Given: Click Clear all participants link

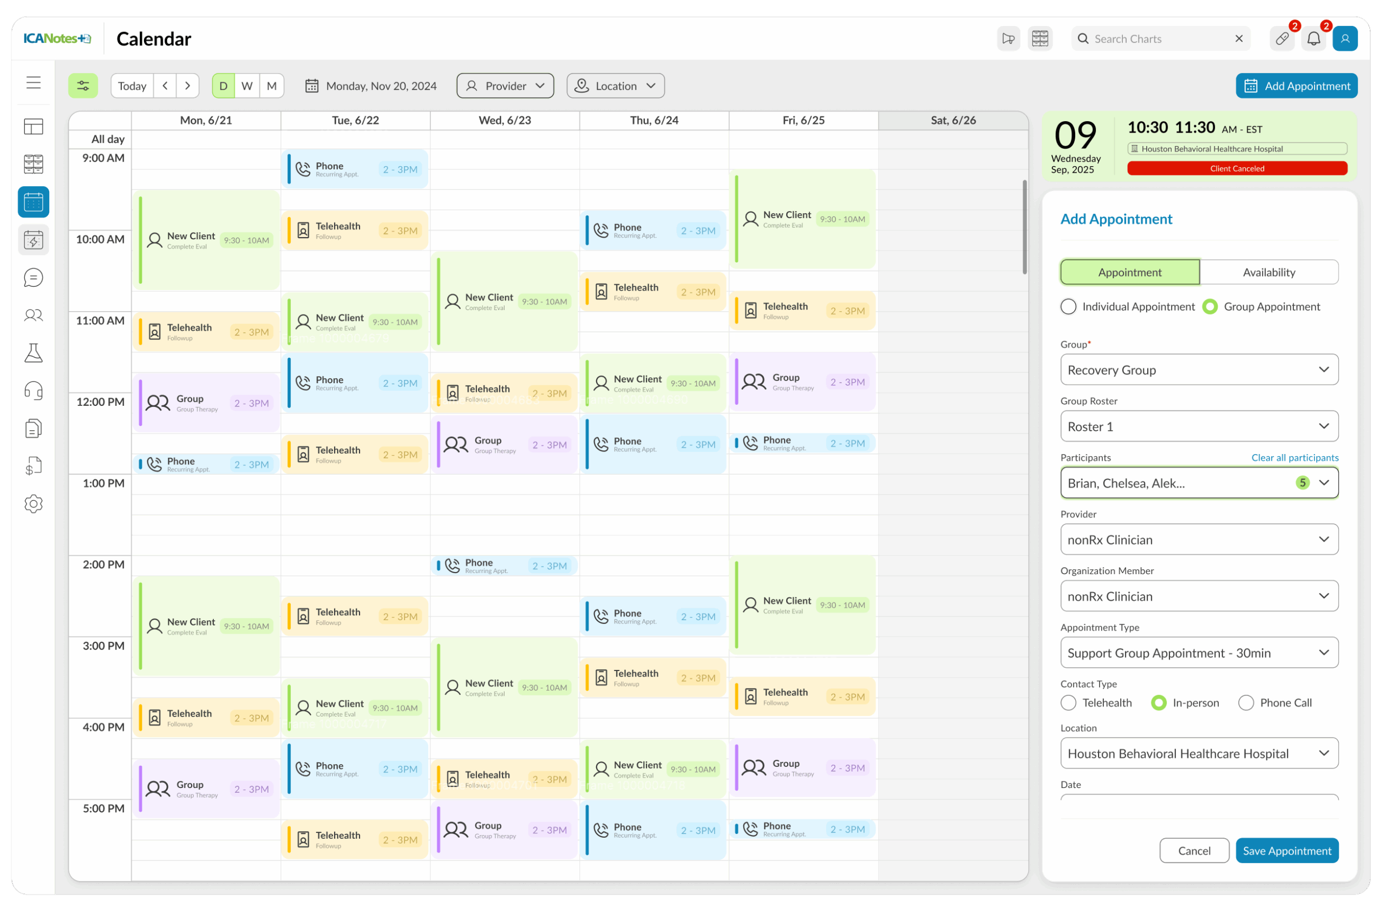Looking at the screenshot, I should [x=1295, y=458].
